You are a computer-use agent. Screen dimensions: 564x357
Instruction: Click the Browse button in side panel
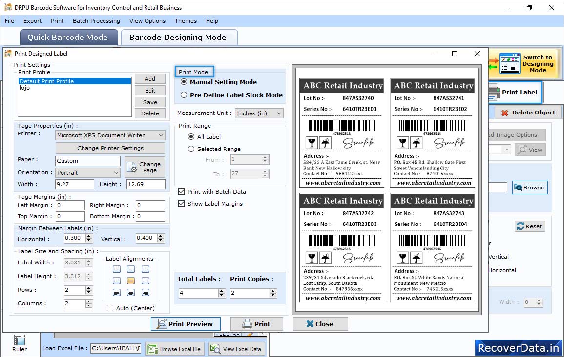tap(530, 188)
